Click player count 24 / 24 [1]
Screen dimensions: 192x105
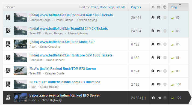(x=138, y=98)
